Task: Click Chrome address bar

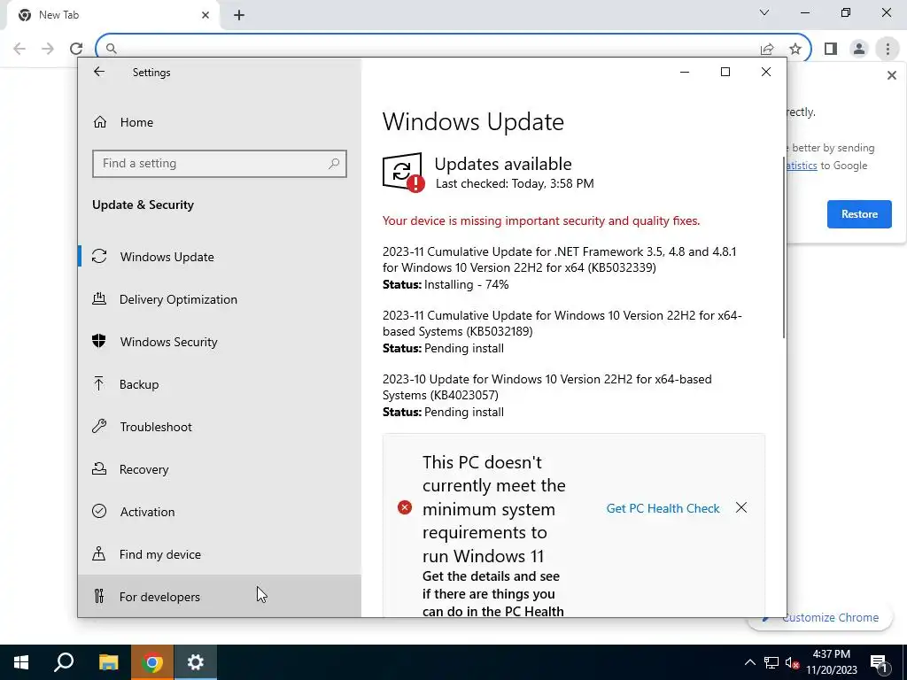Action: click(434, 49)
